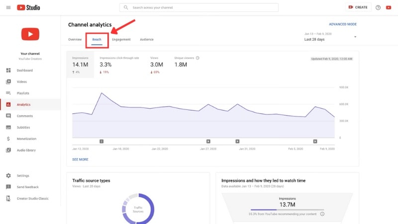Click the Send feedback exclamation icon
The height and width of the screenshot is (224, 398).
[x=8, y=187]
